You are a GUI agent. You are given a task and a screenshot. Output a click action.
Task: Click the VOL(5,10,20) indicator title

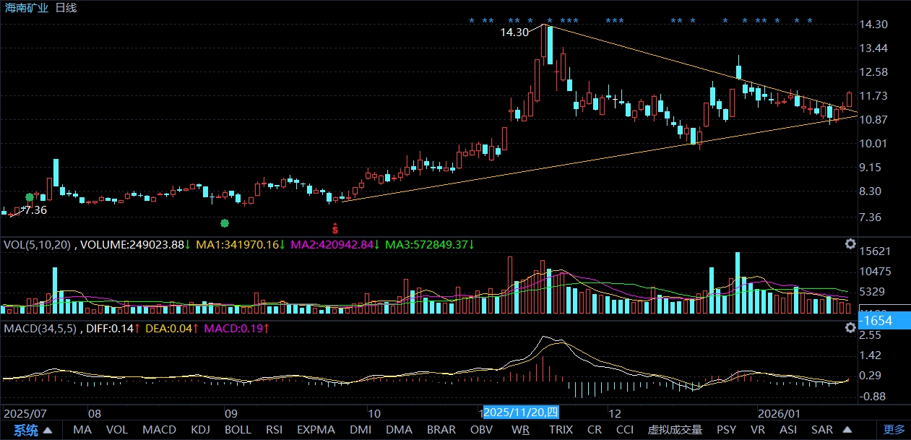click(x=38, y=245)
